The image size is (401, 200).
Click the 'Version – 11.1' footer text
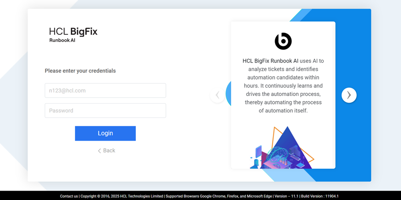click(x=286, y=196)
